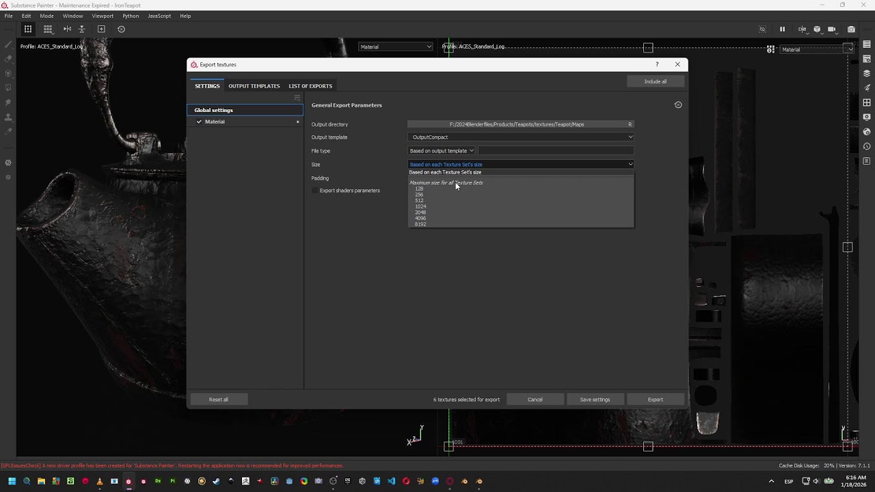Open the filter icon above Global settings
Image resolution: width=875 pixels, height=492 pixels.
[x=297, y=98]
